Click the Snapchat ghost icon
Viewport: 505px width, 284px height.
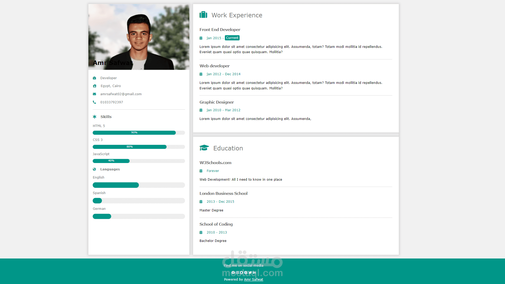[x=241, y=273]
